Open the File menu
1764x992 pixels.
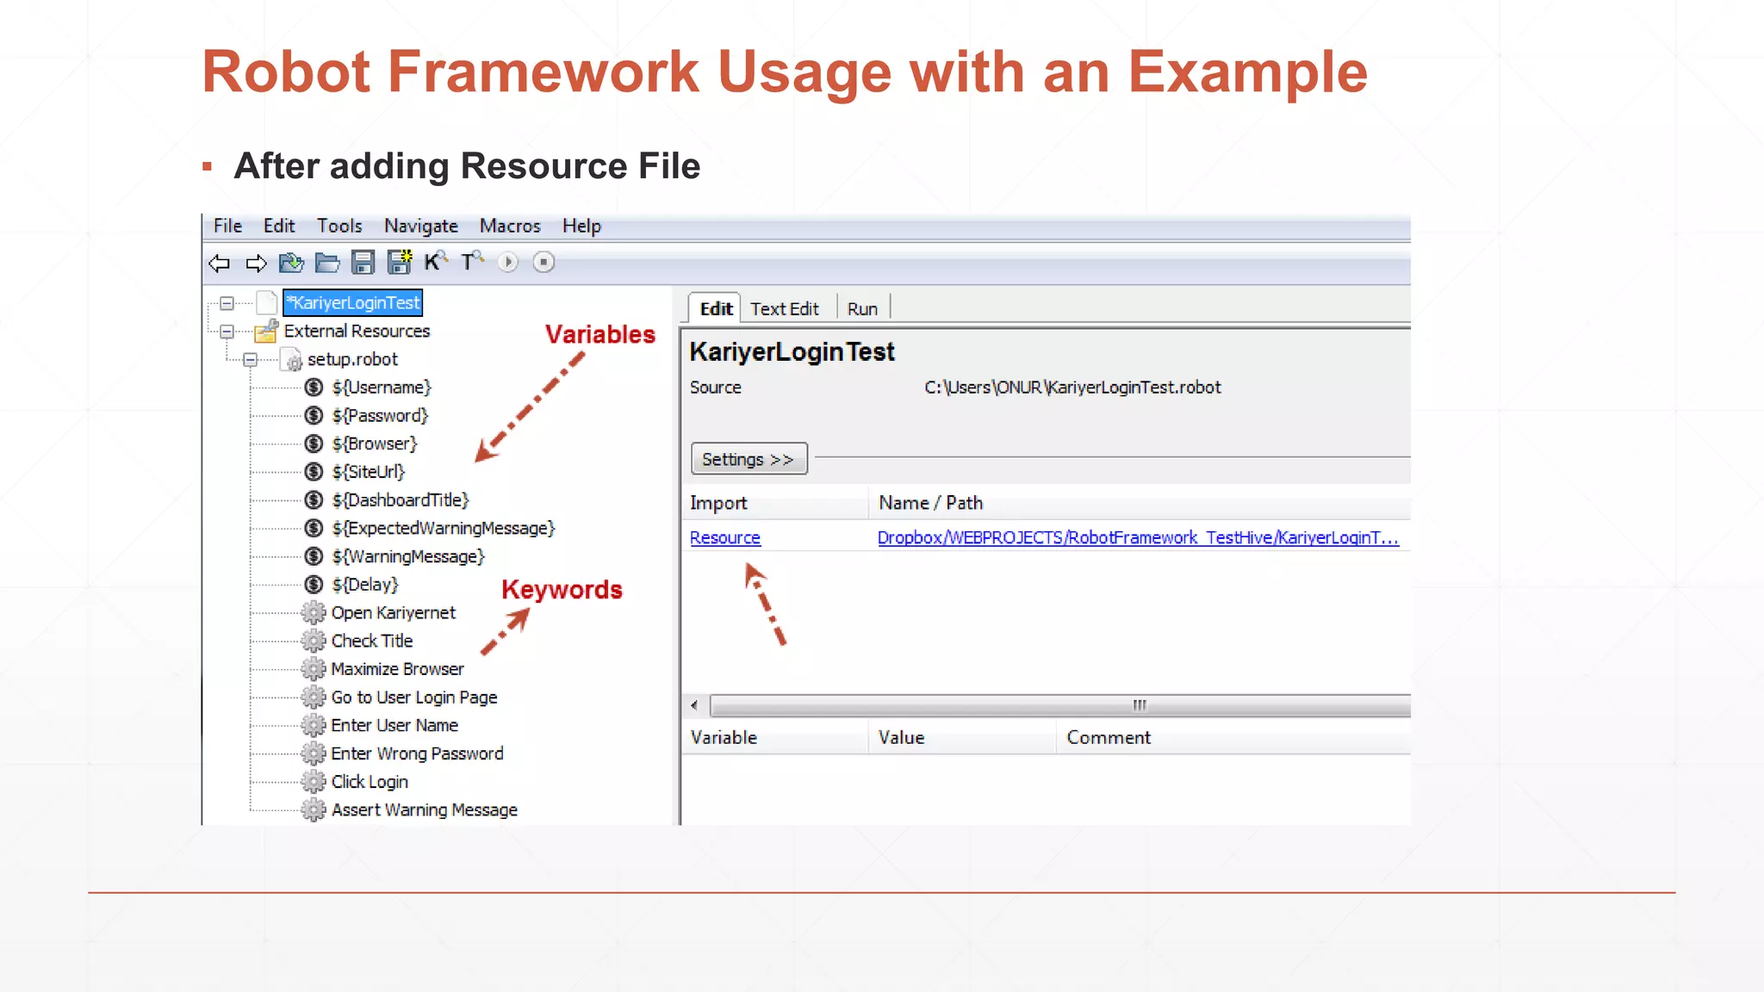(x=227, y=226)
